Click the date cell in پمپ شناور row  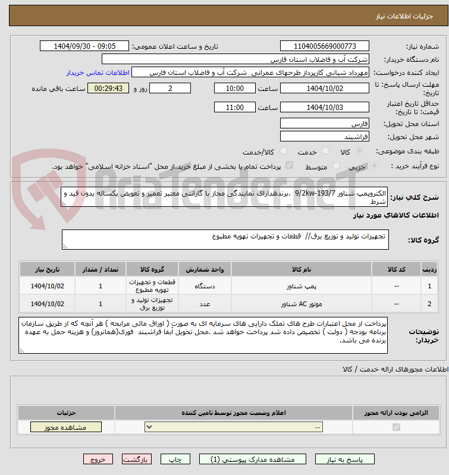click(47, 286)
